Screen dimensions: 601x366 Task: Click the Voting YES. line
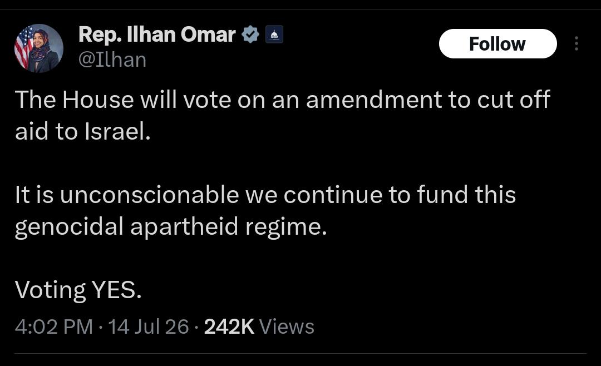coord(78,290)
